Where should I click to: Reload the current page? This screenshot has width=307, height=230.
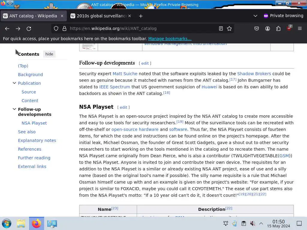tap(29, 28)
